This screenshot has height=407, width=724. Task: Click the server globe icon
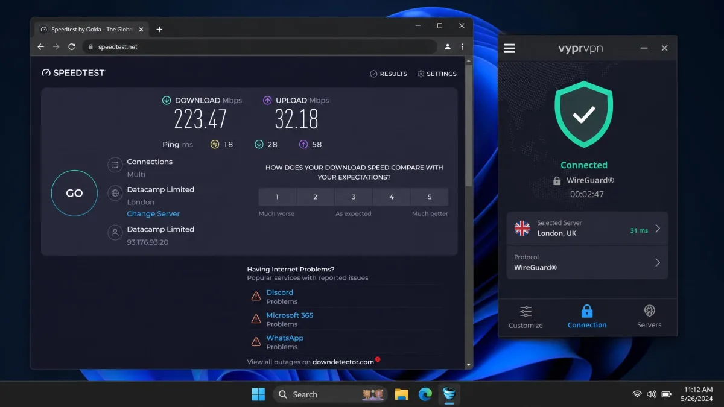click(115, 193)
